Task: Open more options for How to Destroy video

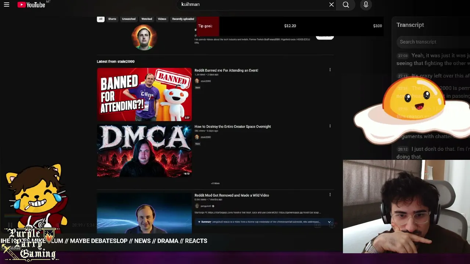Action: point(330,126)
